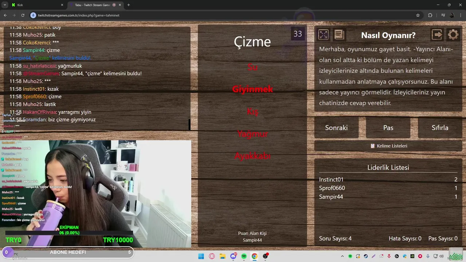Open OBS Studio from the taskbar
This screenshot has width=466, height=262.
(265, 256)
